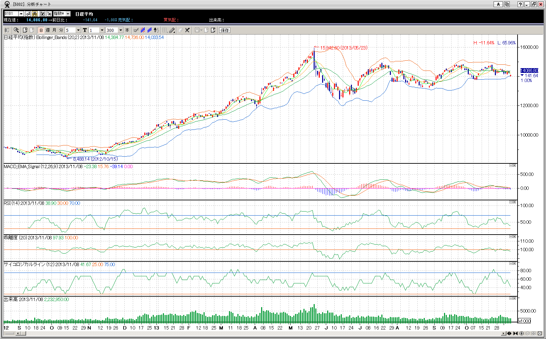Click the zoom in plus icon
The height and width of the screenshot is (339, 546).
pos(522,334)
